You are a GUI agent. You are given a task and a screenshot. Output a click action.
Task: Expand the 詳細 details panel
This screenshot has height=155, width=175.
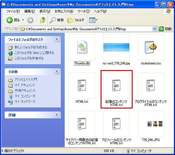(57, 115)
